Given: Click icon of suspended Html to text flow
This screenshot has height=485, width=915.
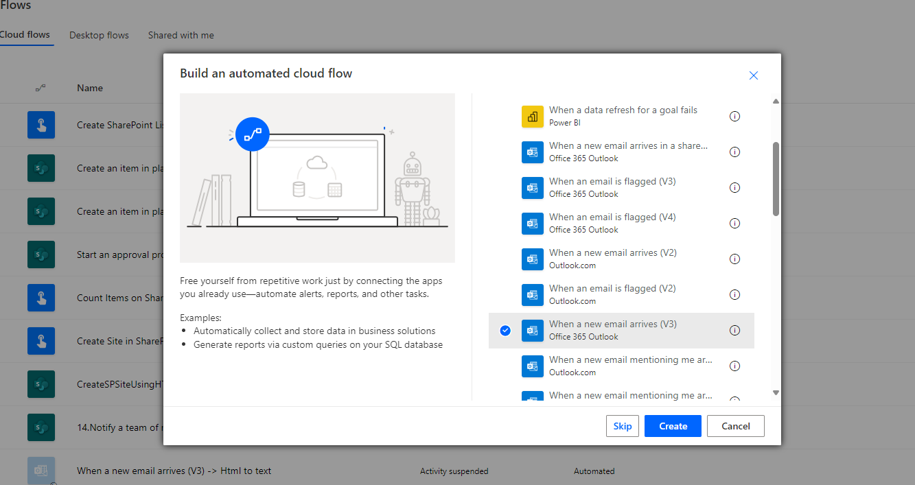Looking at the screenshot, I should point(41,471).
